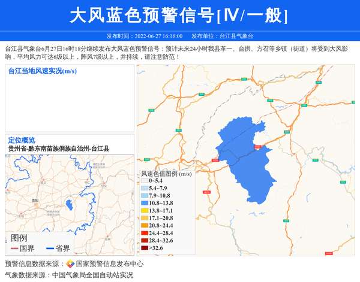Click the 台江当地风速实况 panel heading
The image size is (360, 282).
click(x=42, y=71)
